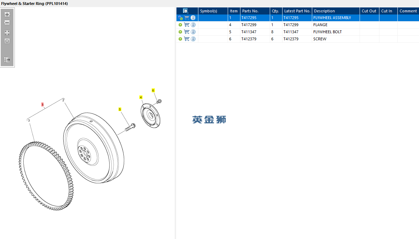Select callout 1 on the diagram

coord(42,105)
